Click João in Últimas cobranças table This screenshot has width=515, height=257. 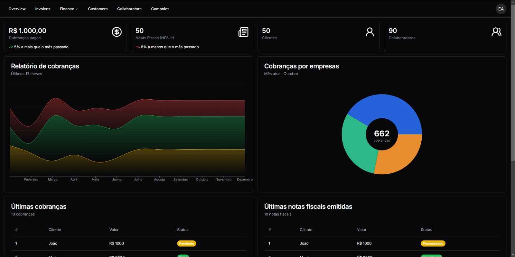pos(53,243)
